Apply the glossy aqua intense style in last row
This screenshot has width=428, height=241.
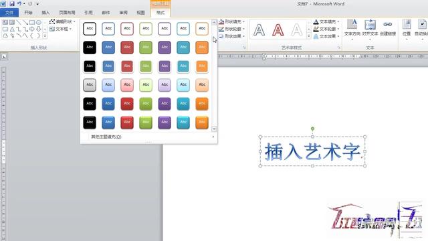[183, 123]
